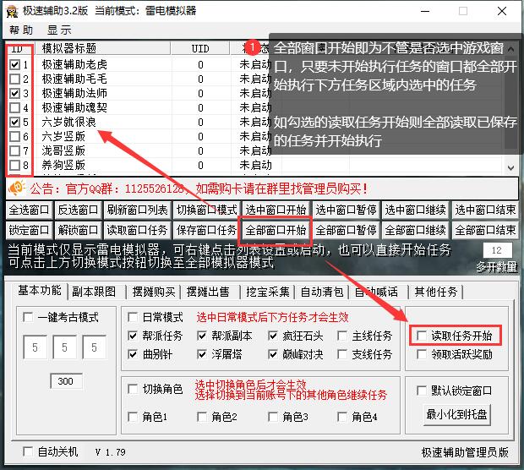This screenshot has width=524, height=470.
Task: Enable the 自动关机 checkbox
Action: point(28,452)
